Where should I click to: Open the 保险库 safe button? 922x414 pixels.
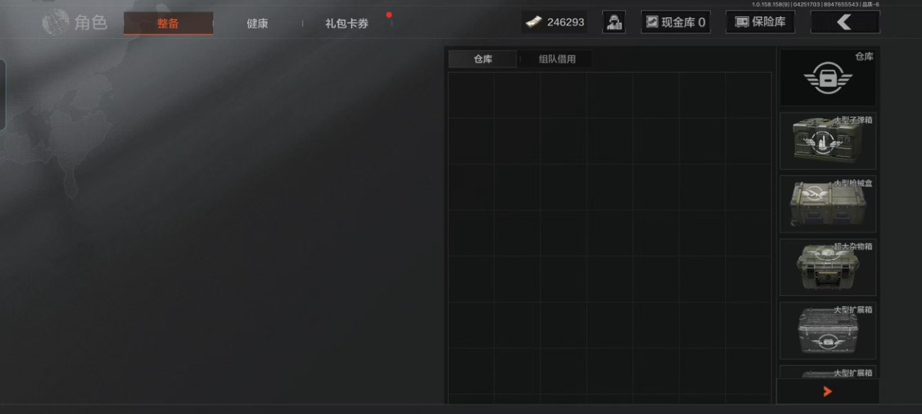tap(760, 22)
